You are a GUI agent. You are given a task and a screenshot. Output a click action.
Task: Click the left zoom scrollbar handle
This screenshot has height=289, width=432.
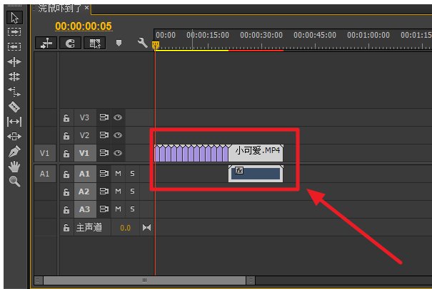(x=38, y=280)
